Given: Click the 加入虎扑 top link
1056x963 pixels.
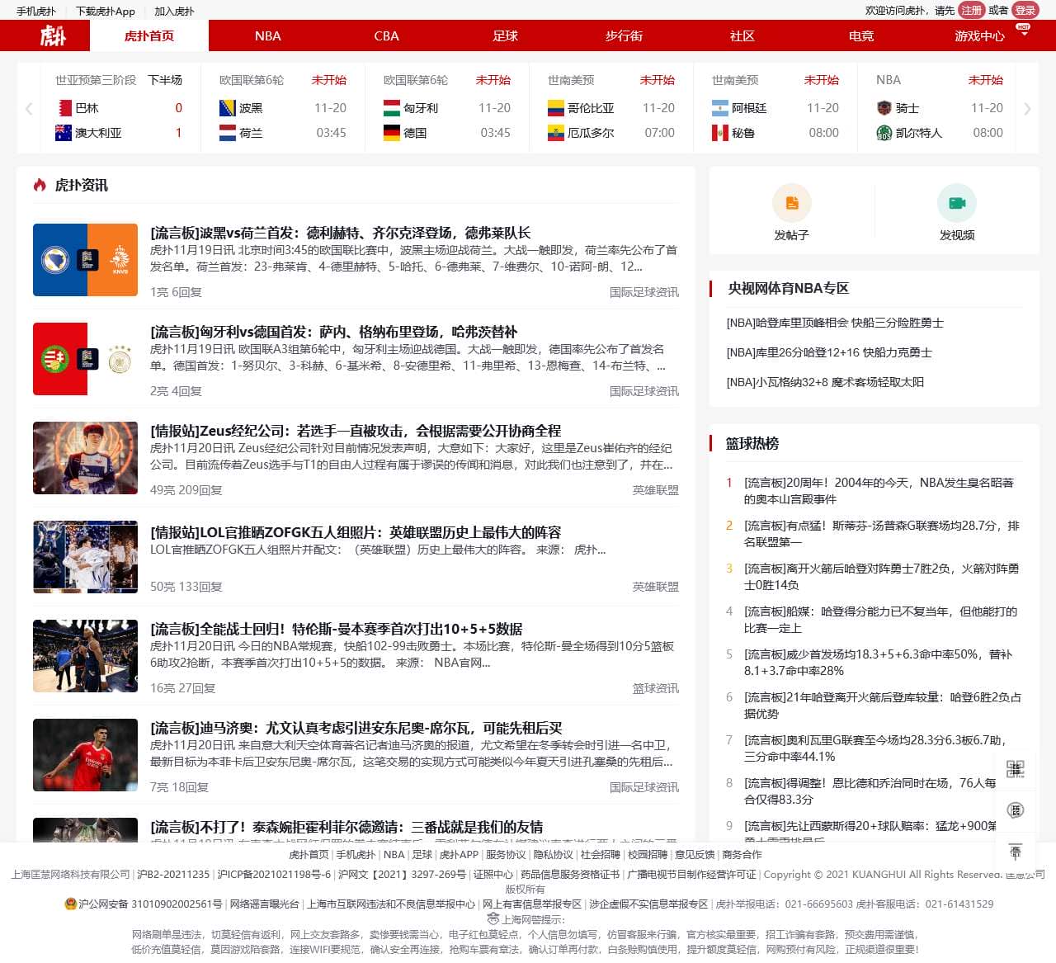Looking at the screenshot, I should (174, 11).
